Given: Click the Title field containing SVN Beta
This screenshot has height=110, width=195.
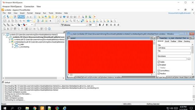Looking at the screenshot, I should tap(174, 48).
